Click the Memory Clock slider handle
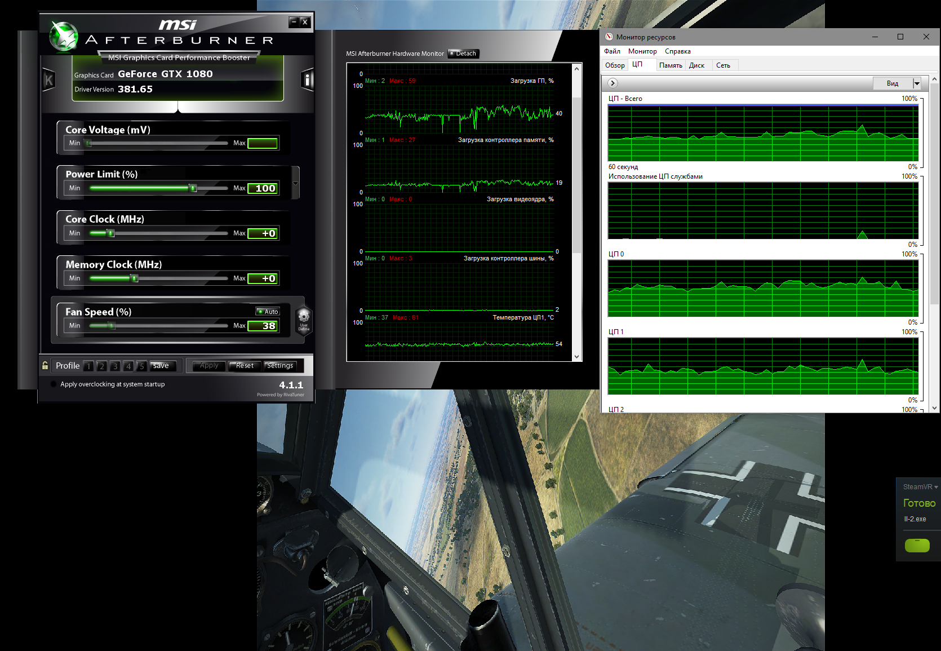This screenshot has height=651, width=941. click(x=134, y=278)
